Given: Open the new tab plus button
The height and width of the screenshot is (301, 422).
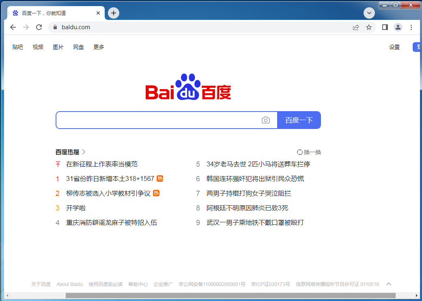Looking at the screenshot, I should point(114,13).
